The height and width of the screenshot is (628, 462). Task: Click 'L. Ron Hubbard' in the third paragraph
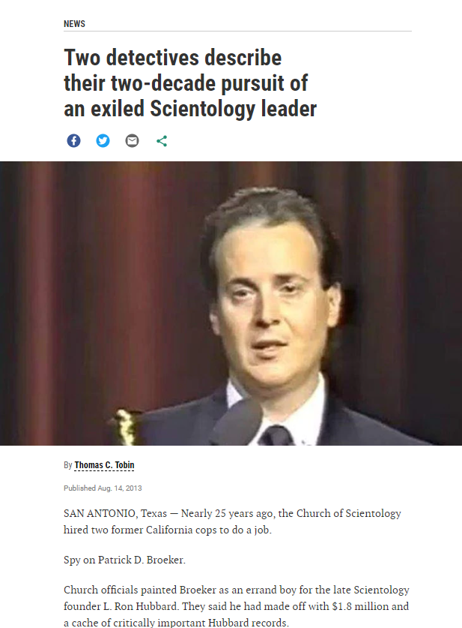(140, 606)
